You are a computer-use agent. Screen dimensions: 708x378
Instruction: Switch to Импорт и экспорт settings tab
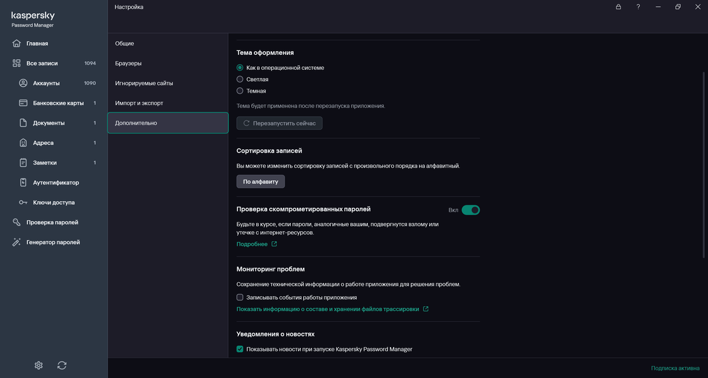pyautogui.click(x=139, y=103)
